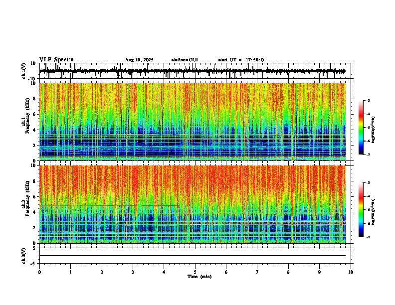This screenshot has height=305, width=395.
Task: Click inside the ch.1 voltage waveform panel
Action: tap(195, 71)
